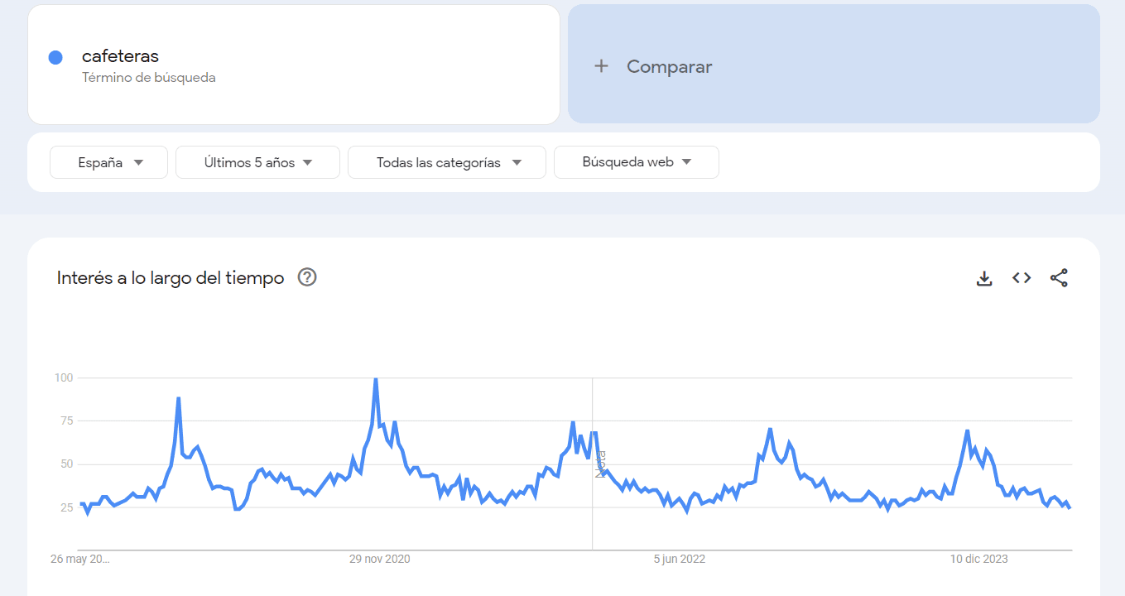Click the blue dot beside cafeteras
This screenshot has height=596, width=1125.
click(55, 57)
